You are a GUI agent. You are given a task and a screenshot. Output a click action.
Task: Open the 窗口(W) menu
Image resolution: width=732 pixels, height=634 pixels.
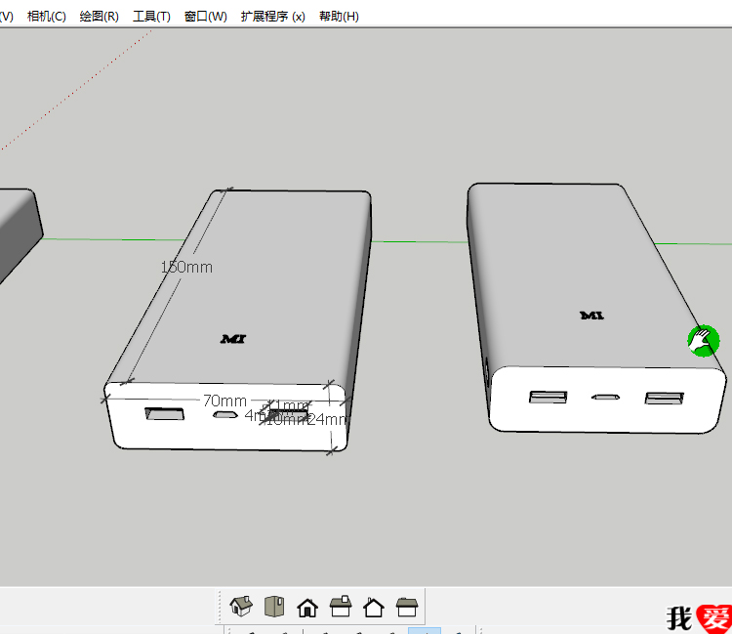click(205, 17)
